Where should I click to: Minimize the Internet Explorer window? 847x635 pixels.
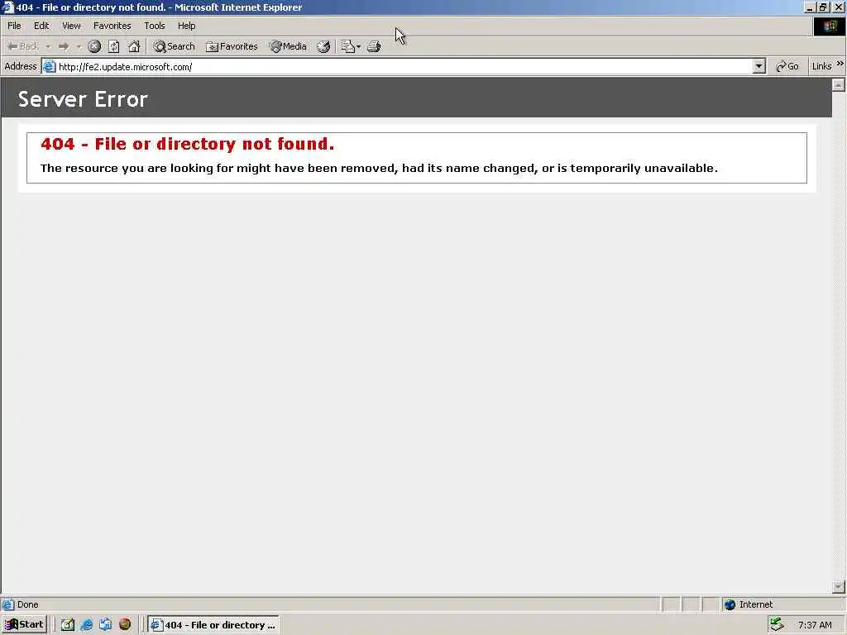coord(810,7)
